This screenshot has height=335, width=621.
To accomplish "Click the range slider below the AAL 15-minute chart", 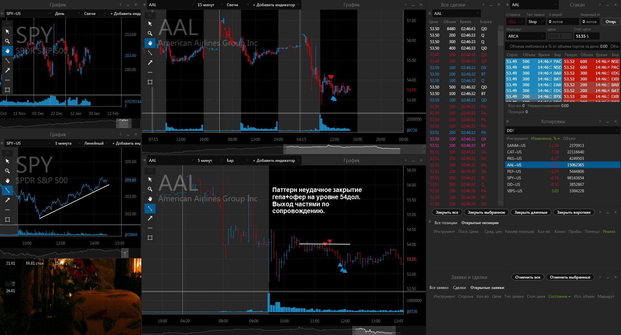I will (343, 149).
